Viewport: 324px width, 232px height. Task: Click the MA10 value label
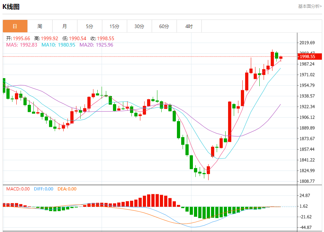click(58, 45)
